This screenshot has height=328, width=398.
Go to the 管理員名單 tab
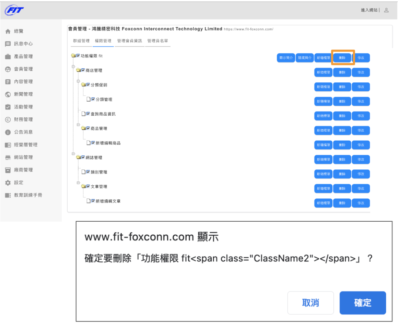tap(157, 41)
